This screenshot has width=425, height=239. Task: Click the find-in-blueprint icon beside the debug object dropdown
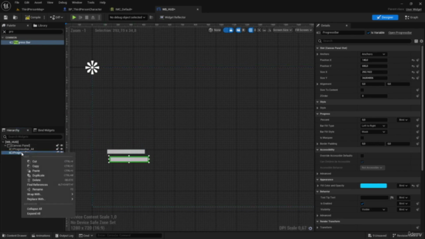click(151, 17)
